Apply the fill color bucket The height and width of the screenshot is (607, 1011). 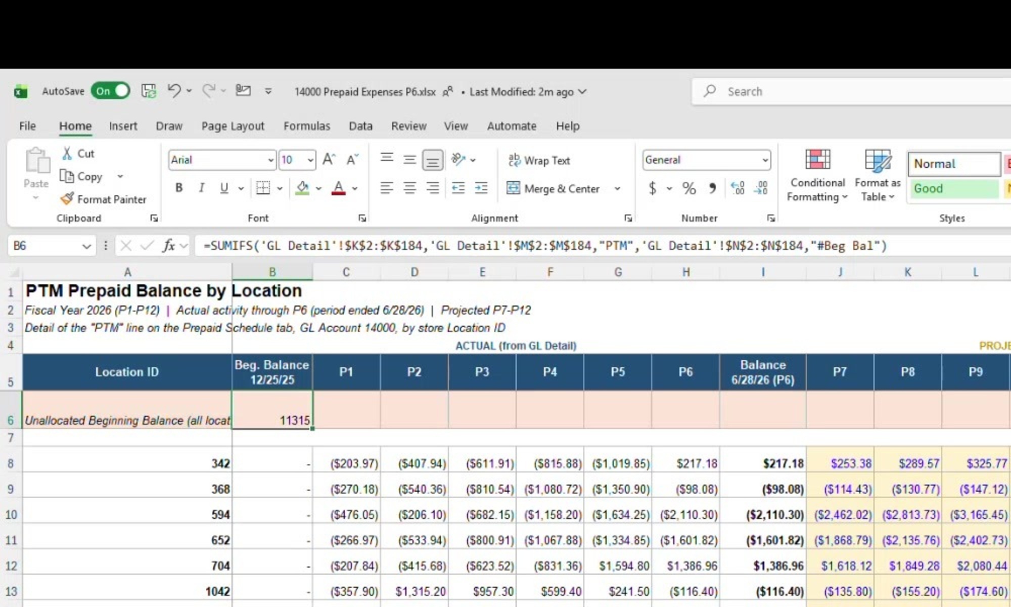click(x=303, y=188)
